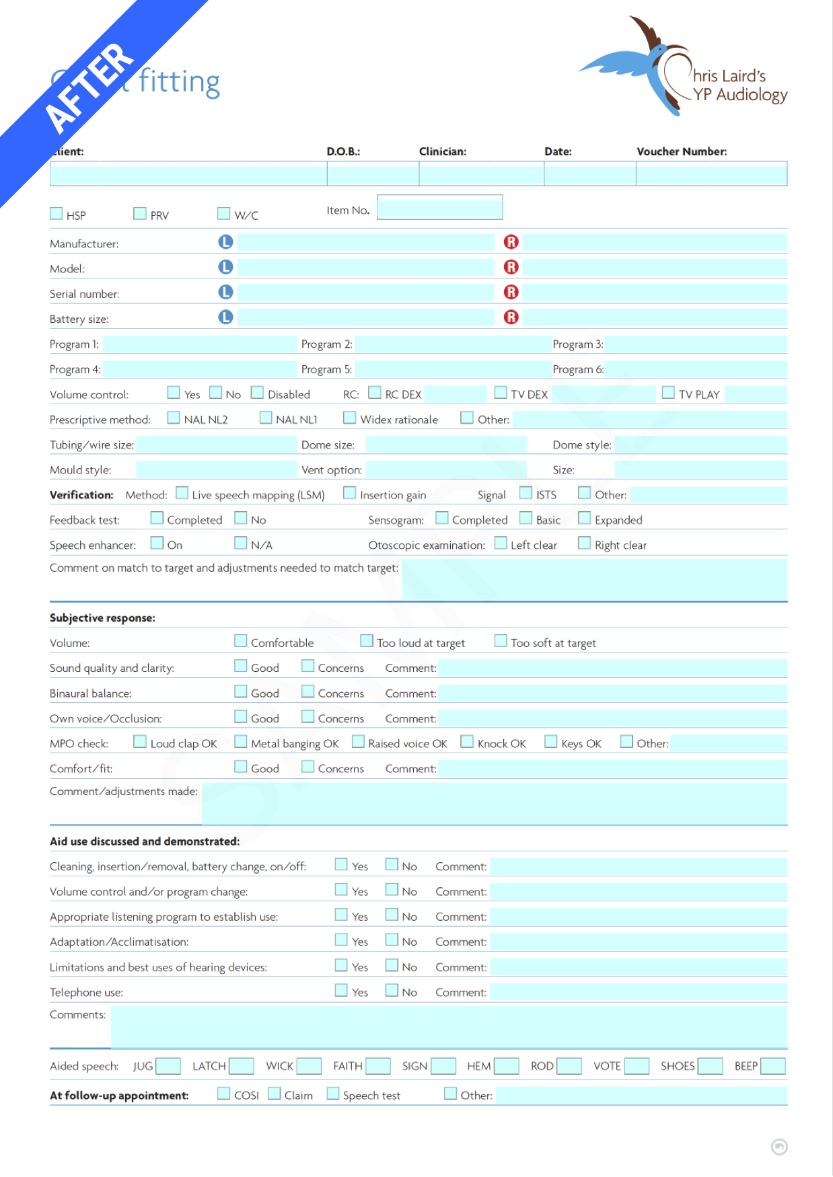This screenshot has width=833, height=1177.
Task: Click the reset icon at page bottom right
Action: tap(779, 1147)
